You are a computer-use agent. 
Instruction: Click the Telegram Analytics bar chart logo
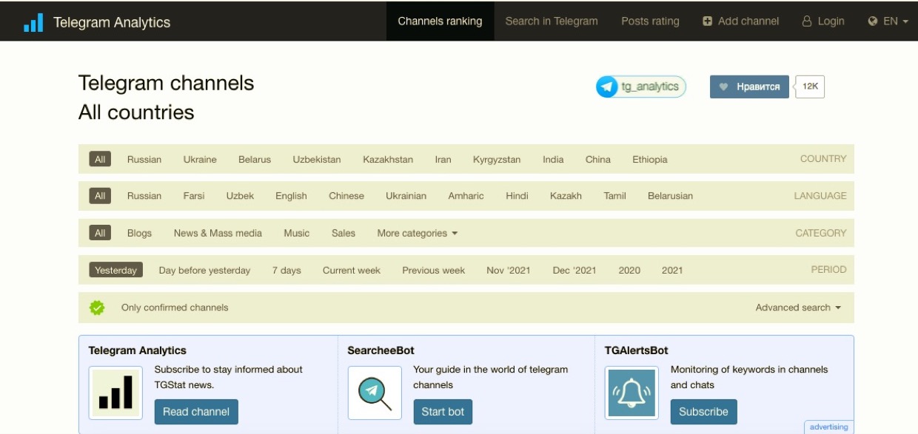(x=33, y=22)
